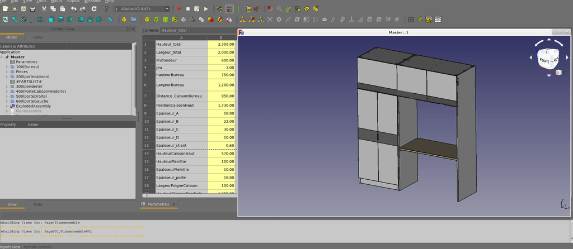Screen dimensions: 573x249
Task: Click the macro record red button
Action: pyautogui.click(x=179, y=9)
